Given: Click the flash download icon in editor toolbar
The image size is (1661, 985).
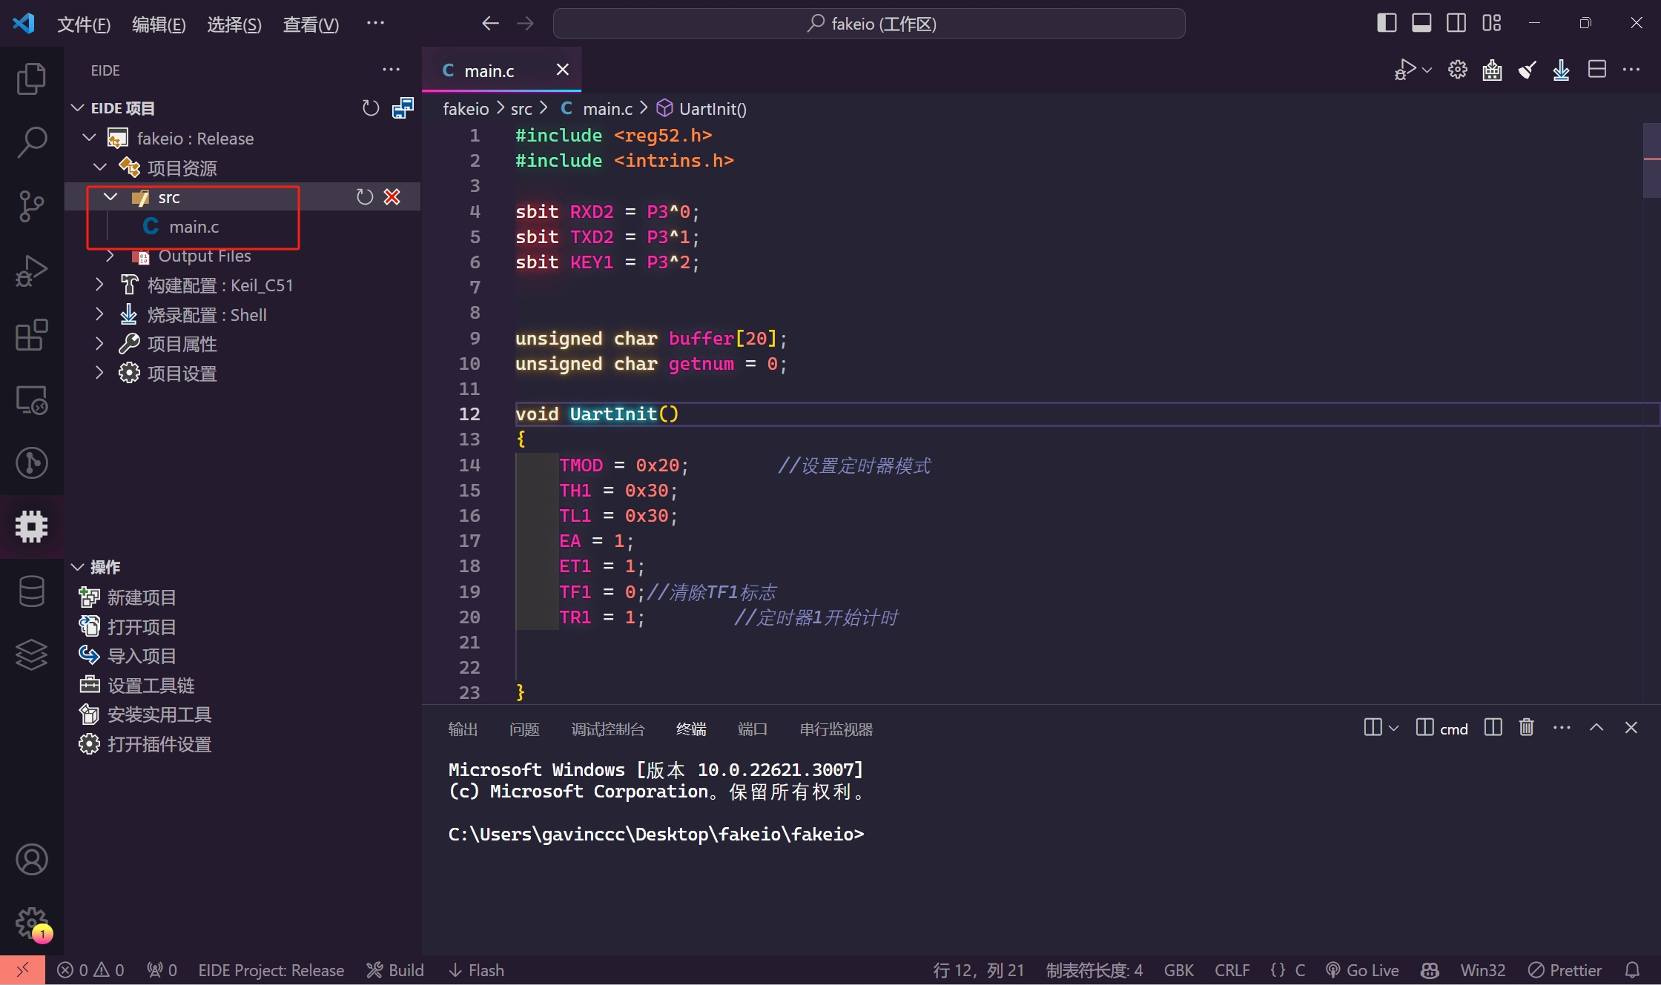Looking at the screenshot, I should click(1561, 70).
